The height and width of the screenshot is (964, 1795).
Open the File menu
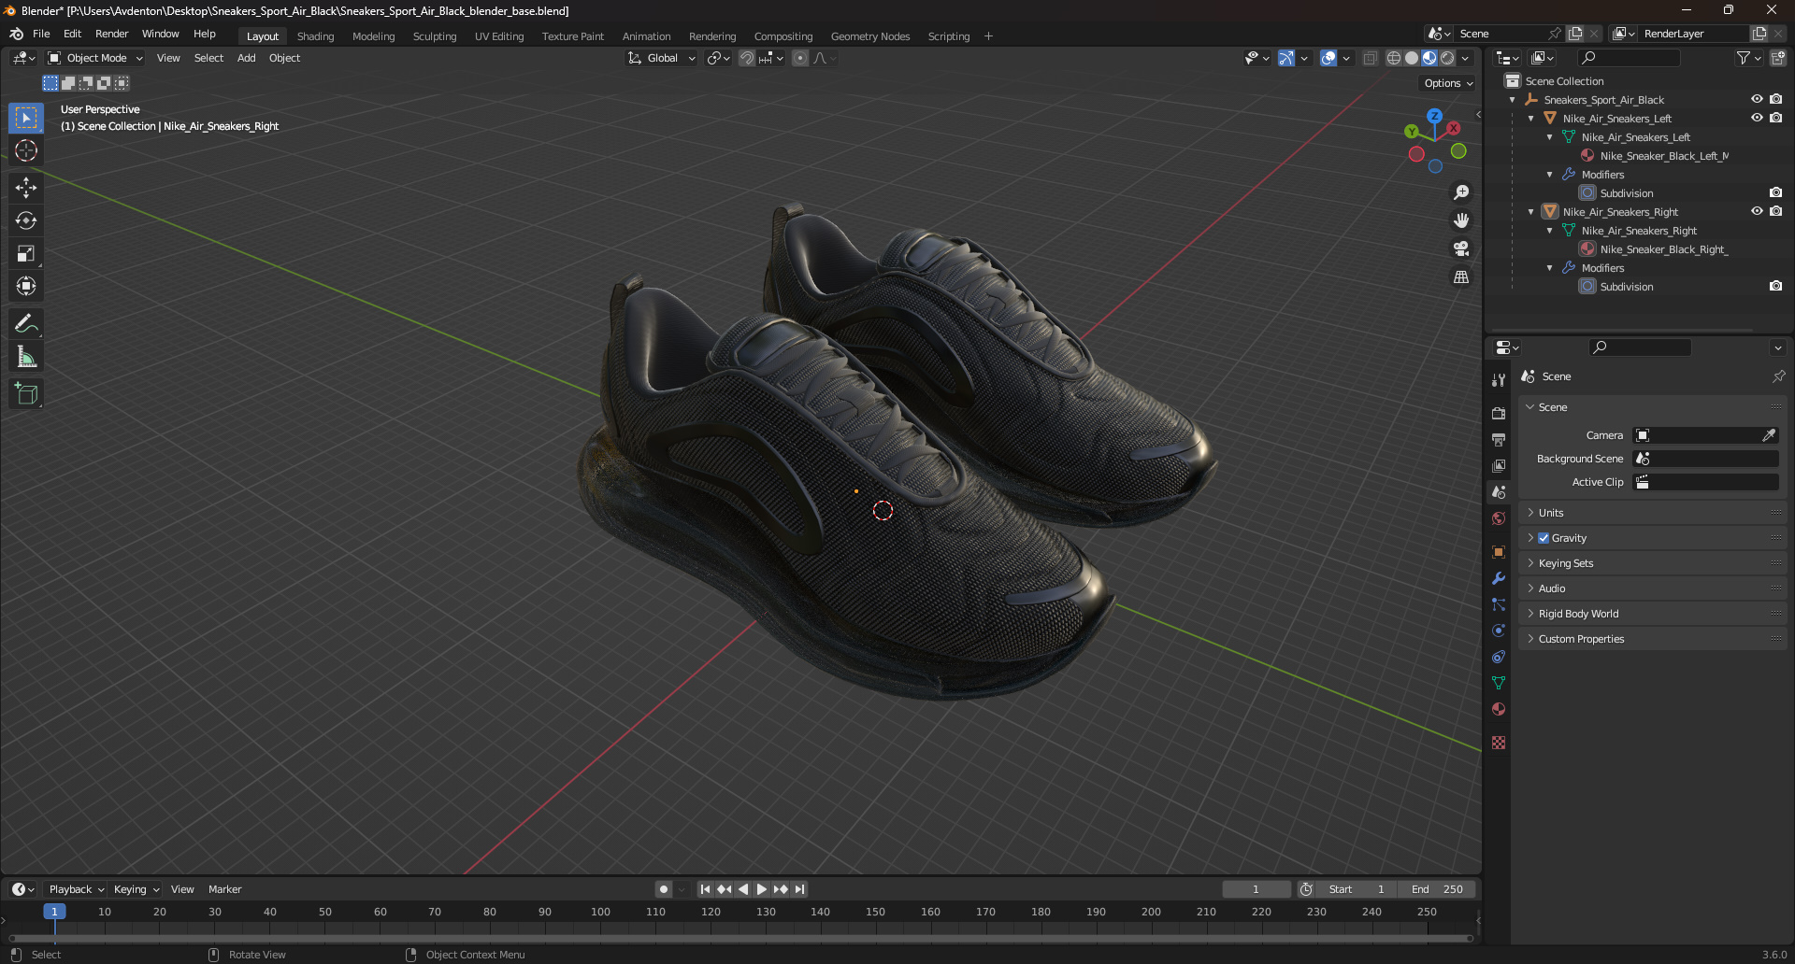pos(41,34)
